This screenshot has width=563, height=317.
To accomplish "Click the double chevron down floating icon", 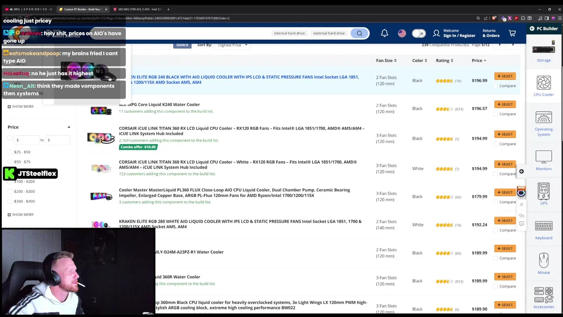I will (x=521, y=205).
